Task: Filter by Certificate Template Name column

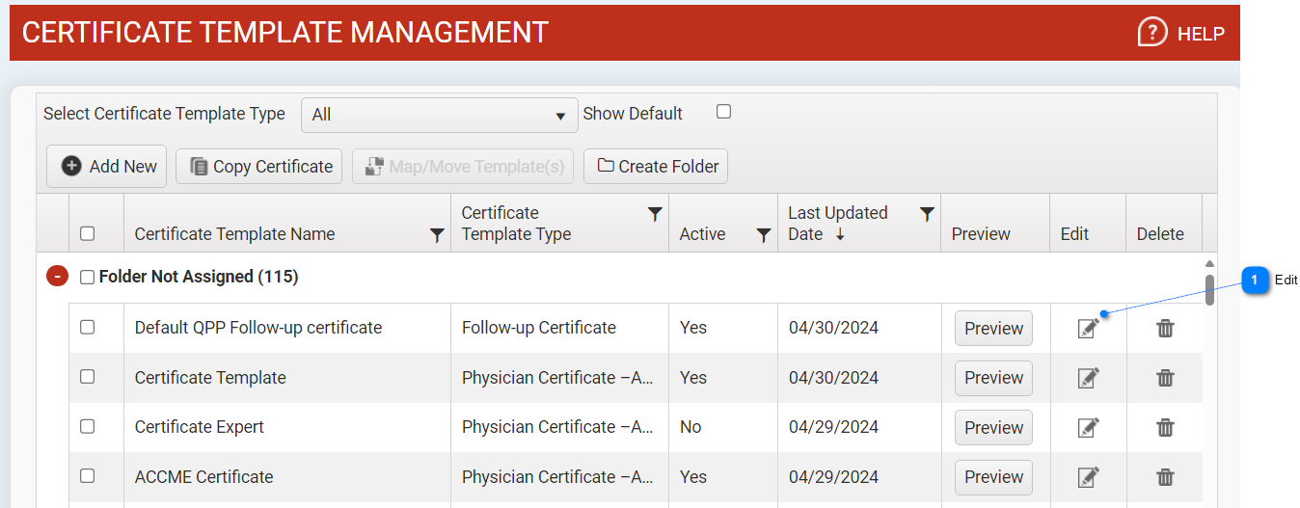Action: (x=437, y=235)
